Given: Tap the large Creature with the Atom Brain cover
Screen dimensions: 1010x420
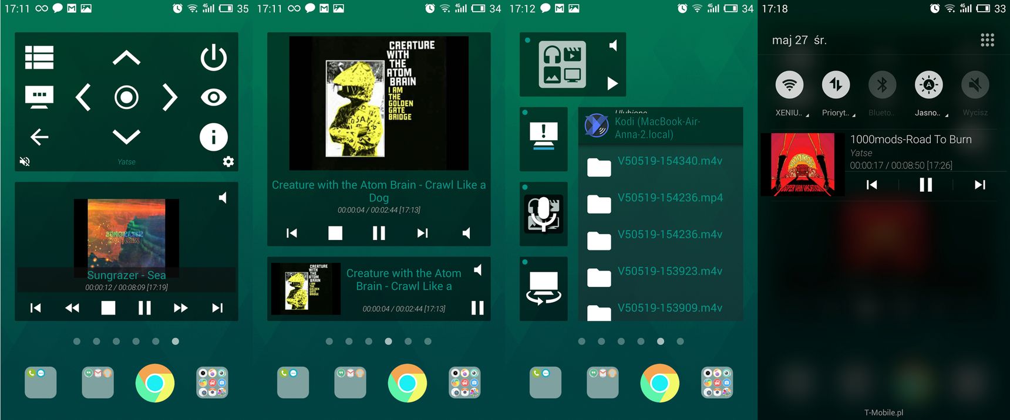Looking at the screenshot, I should (x=379, y=103).
